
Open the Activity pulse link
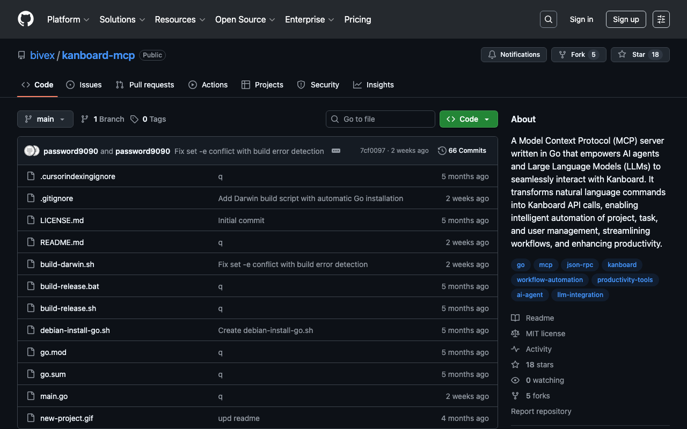tap(538, 349)
